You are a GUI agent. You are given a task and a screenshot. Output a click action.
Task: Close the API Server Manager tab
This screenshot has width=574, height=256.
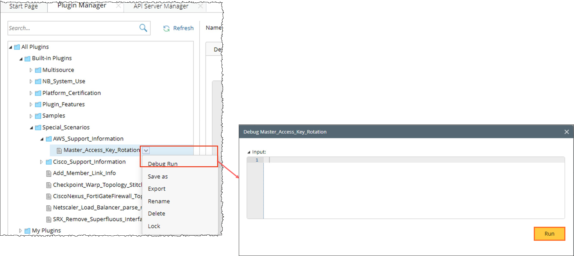coord(200,6)
